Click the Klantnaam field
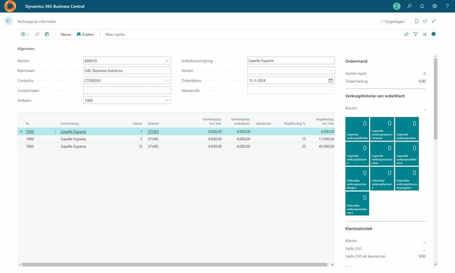Viewport: 455px width, 273px height. 127,71
